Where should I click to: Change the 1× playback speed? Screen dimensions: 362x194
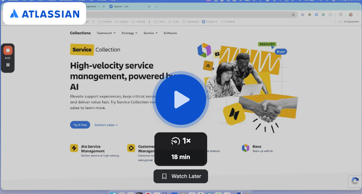coord(181,141)
